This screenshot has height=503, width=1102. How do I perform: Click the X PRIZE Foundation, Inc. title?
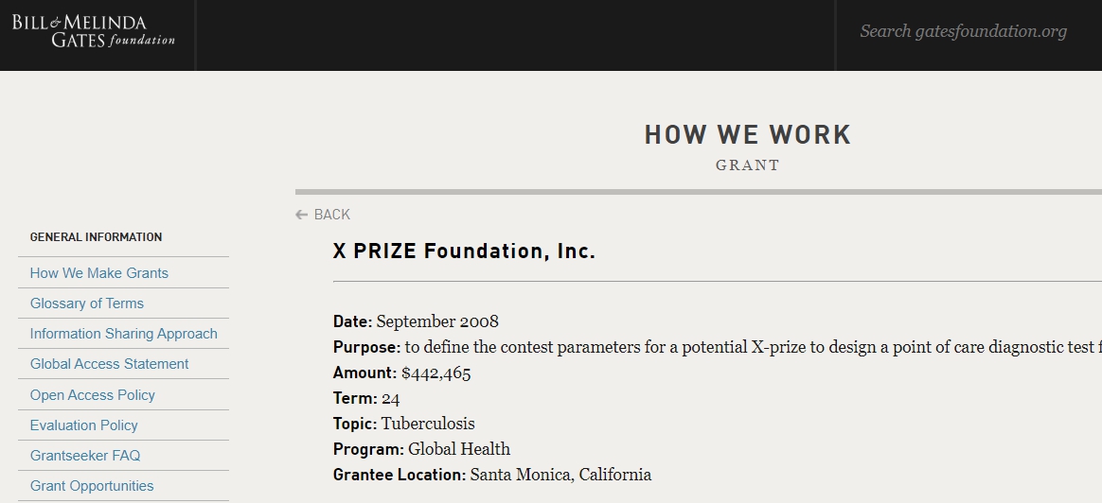[464, 251]
